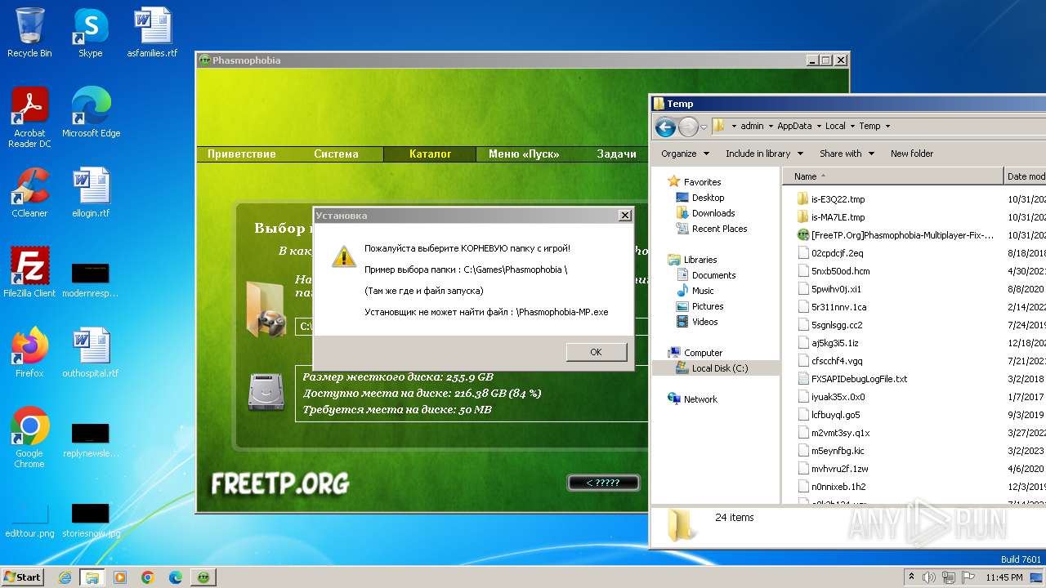Select Music library
This screenshot has height=588, width=1046.
pyautogui.click(x=703, y=291)
